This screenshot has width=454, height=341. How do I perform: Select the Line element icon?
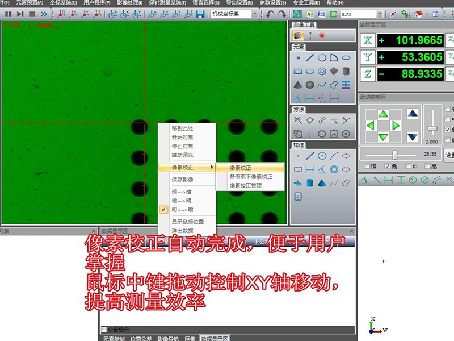click(x=310, y=58)
